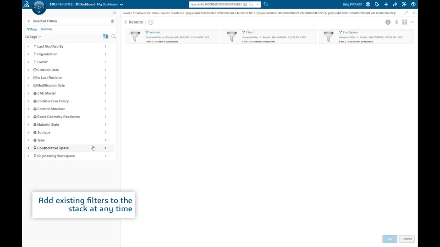Open the 6WTags search magnifier icon
Image resolution: width=440 pixels, height=247 pixels.
click(x=114, y=37)
